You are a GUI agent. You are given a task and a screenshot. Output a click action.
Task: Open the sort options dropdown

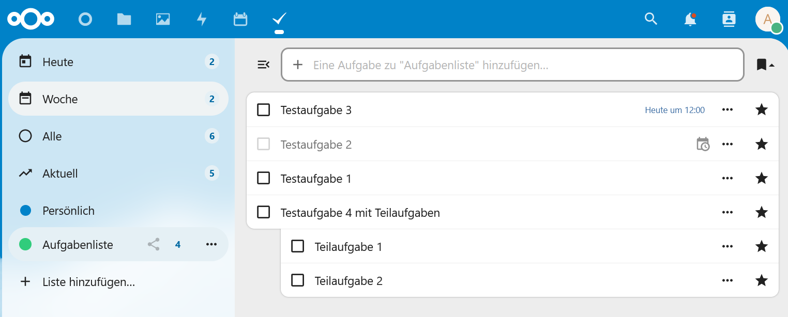click(x=764, y=64)
